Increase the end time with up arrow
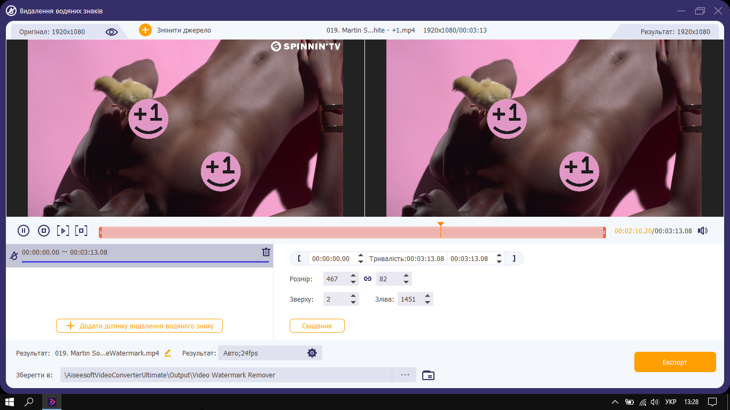 499,256
